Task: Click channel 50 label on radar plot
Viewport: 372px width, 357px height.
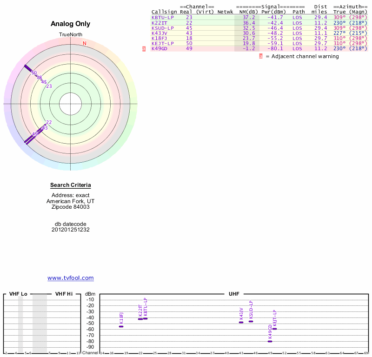Action: pyautogui.click(x=34, y=73)
